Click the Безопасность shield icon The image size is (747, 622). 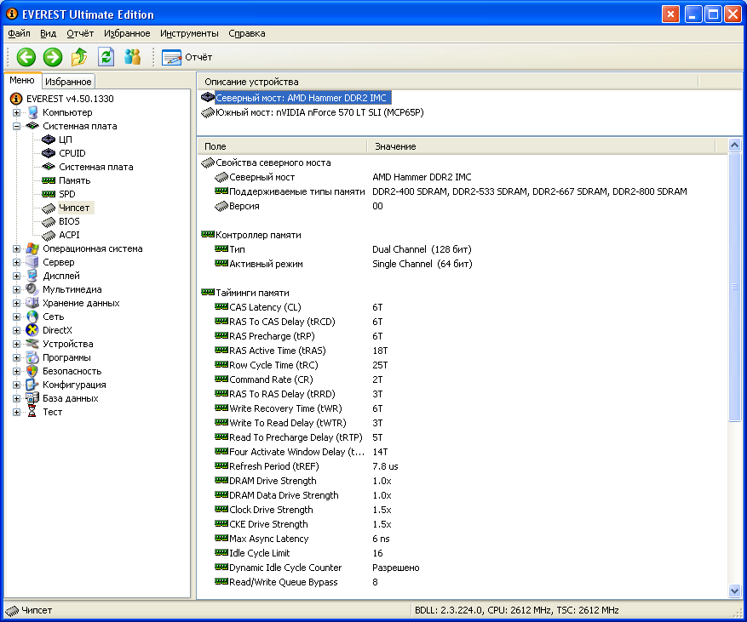click(32, 371)
